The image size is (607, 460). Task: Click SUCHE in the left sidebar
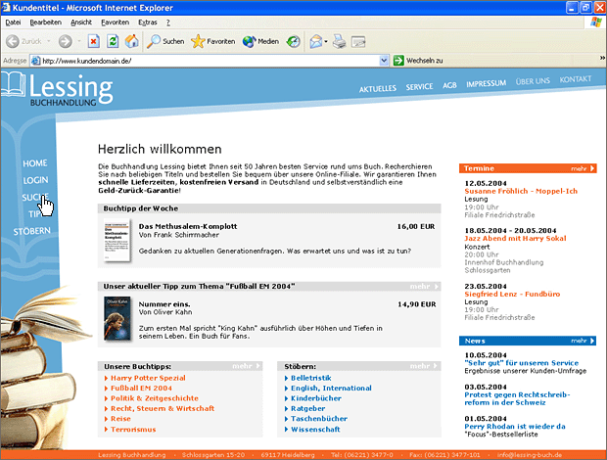[35, 198]
